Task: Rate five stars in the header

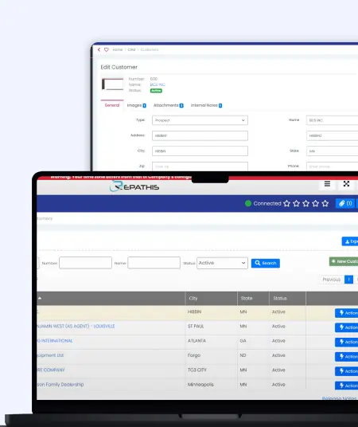Action: (x=325, y=203)
